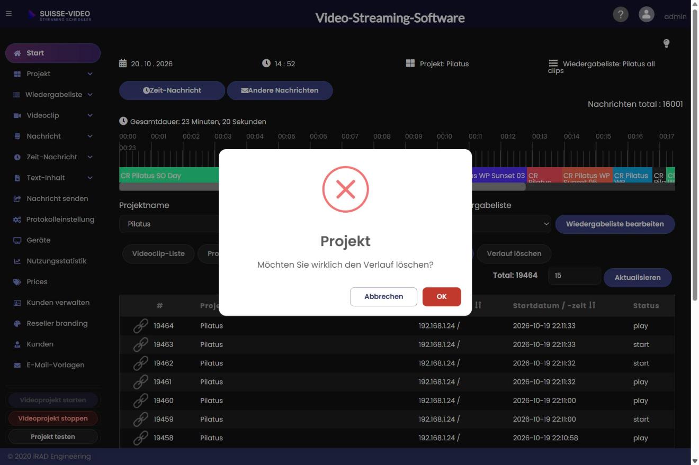Click the Projekt testen button
The width and height of the screenshot is (699, 465).
(x=53, y=437)
